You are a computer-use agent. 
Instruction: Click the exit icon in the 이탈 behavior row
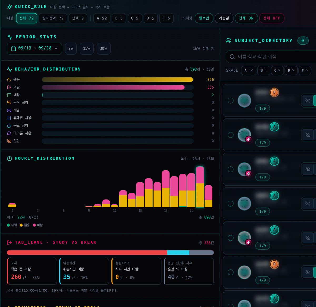coord(9,87)
